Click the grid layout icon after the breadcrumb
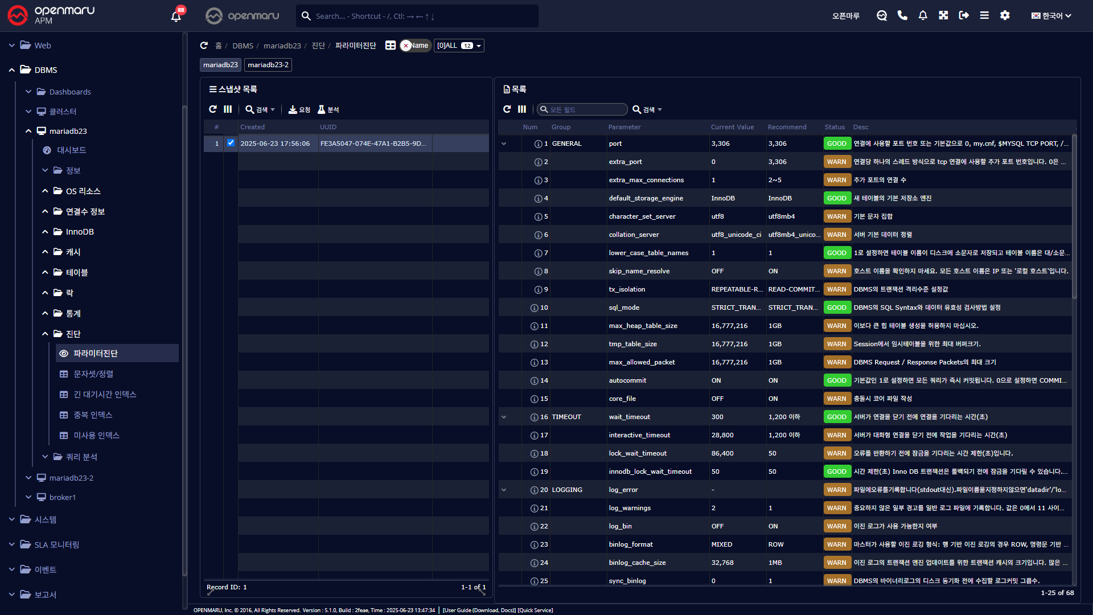This screenshot has height=615, width=1093. tap(391, 46)
